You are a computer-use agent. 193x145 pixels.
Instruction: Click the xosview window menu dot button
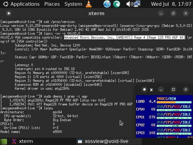pos(144,89)
